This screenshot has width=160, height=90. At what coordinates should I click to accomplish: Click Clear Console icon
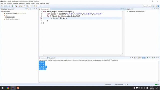point(137,58)
